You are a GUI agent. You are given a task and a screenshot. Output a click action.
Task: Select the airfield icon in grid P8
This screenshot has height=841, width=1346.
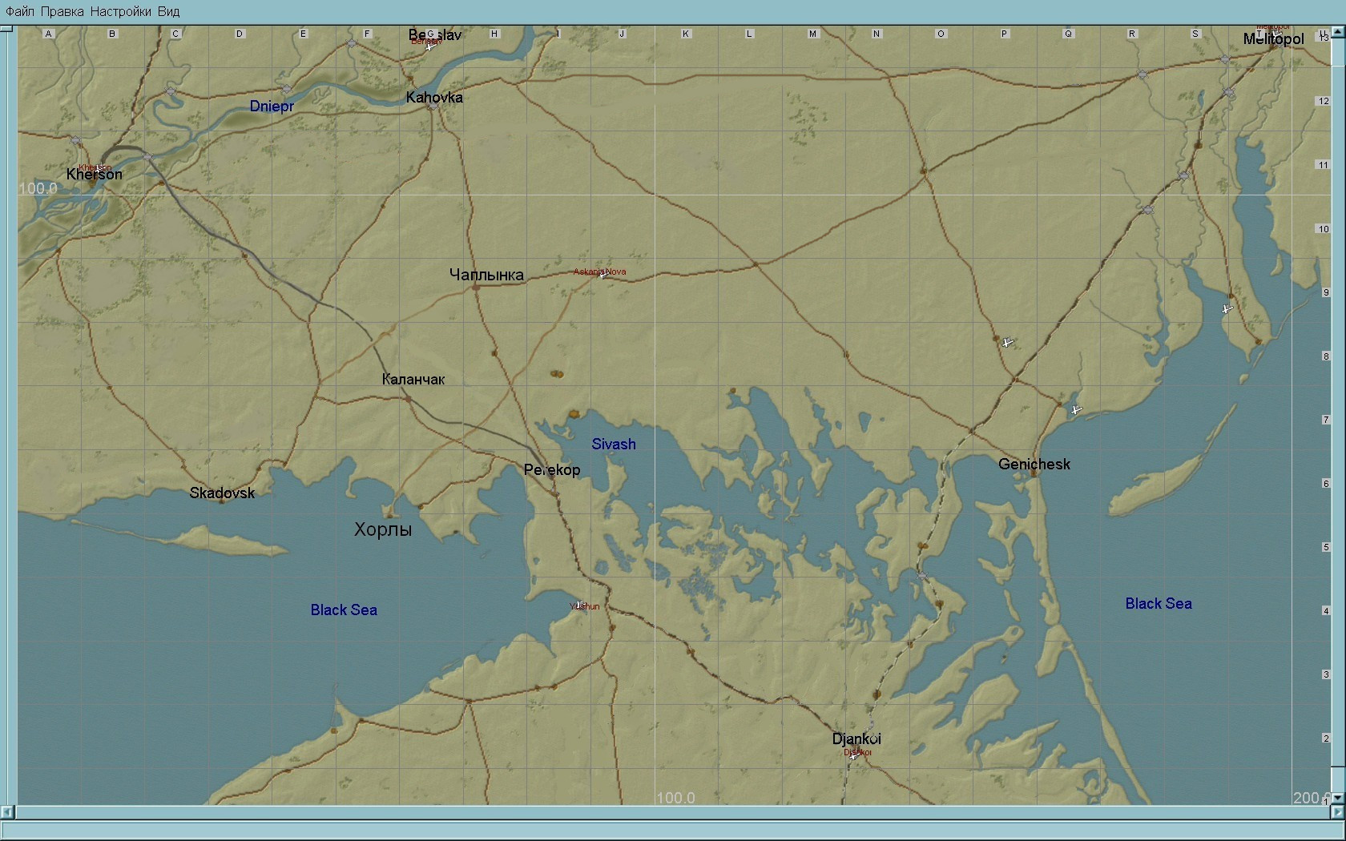[x=1008, y=342]
